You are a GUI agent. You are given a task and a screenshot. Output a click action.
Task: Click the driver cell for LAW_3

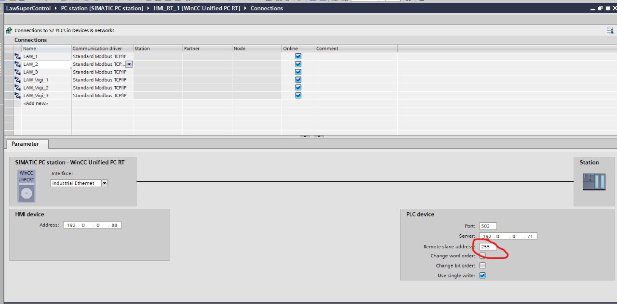click(102, 72)
